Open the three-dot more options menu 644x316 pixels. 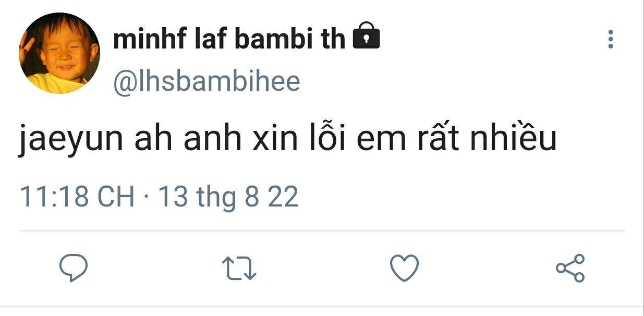click(x=611, y=40)
